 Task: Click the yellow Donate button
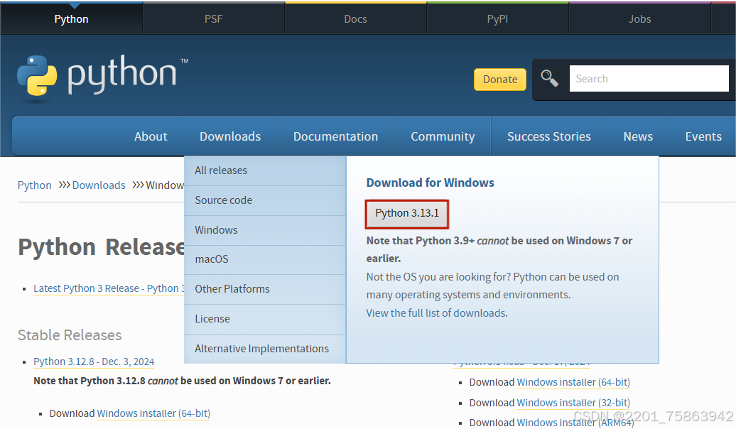pyautogui.click(x=499, y=80)
